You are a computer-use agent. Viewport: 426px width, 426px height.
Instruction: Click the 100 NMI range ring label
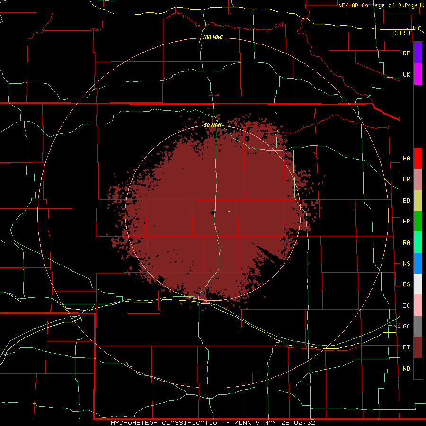[213, 37]
